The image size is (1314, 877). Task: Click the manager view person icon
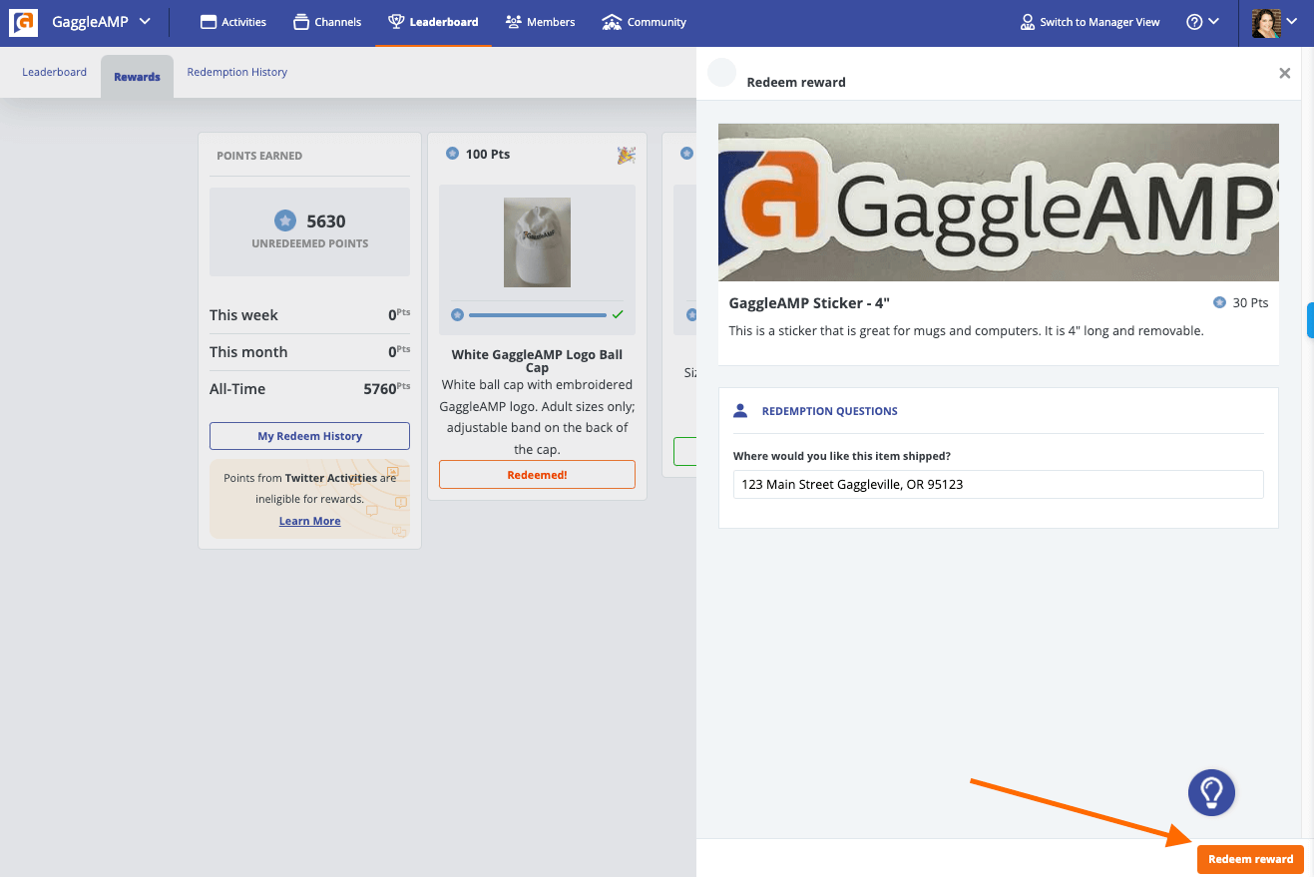[x=1028, y=22]
